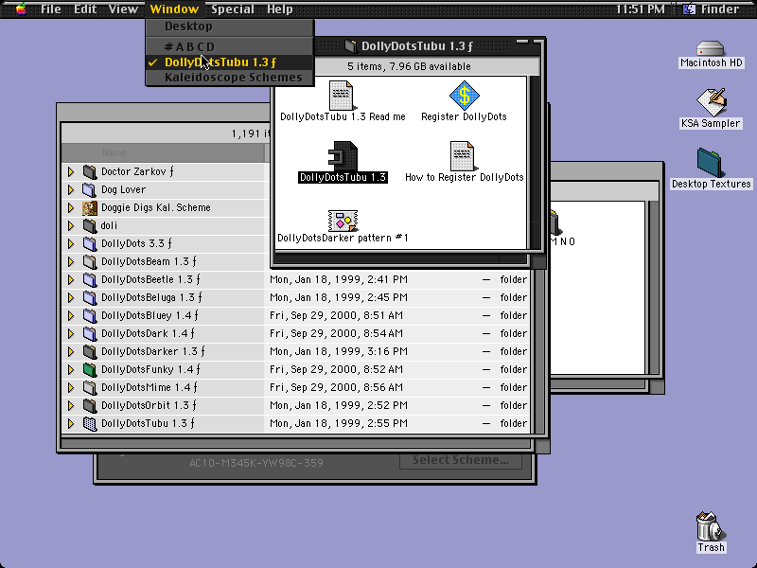Click the DollyDotsBeetle 1.3 ƒ folder icon
Viewport: 757px width, 568px height.
tap(90, 279)
